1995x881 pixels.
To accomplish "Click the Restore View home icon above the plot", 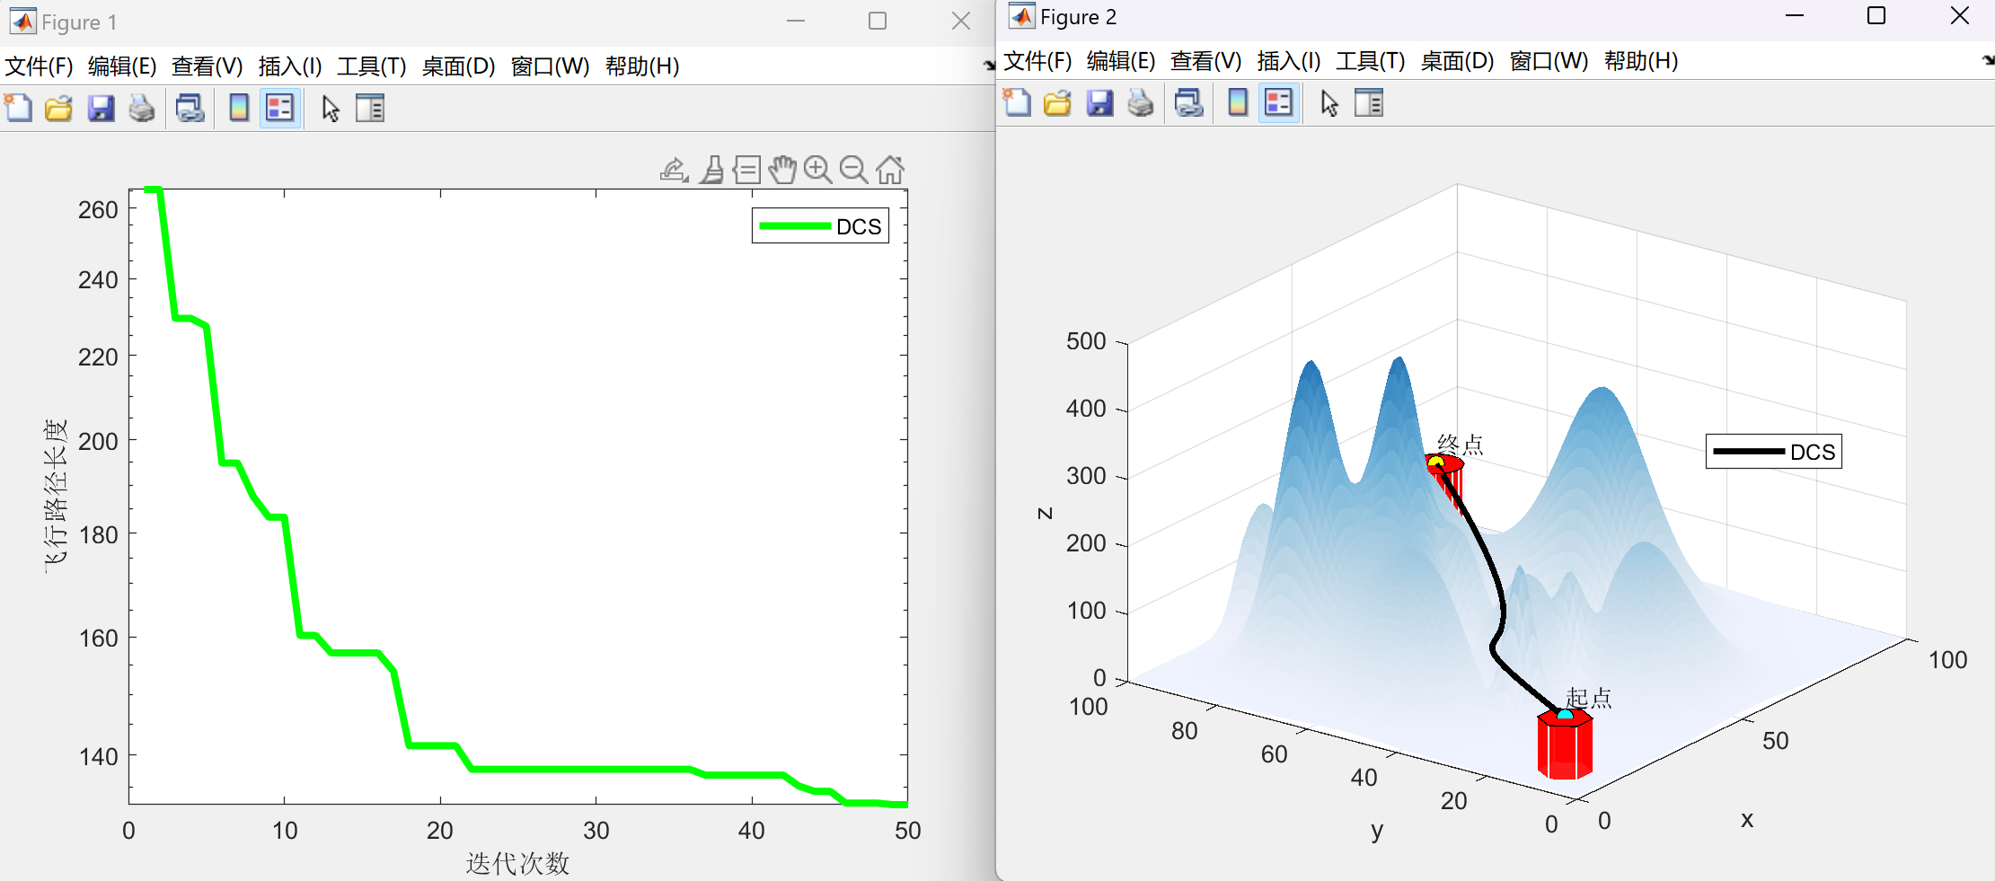I will (x=890, y=170).
